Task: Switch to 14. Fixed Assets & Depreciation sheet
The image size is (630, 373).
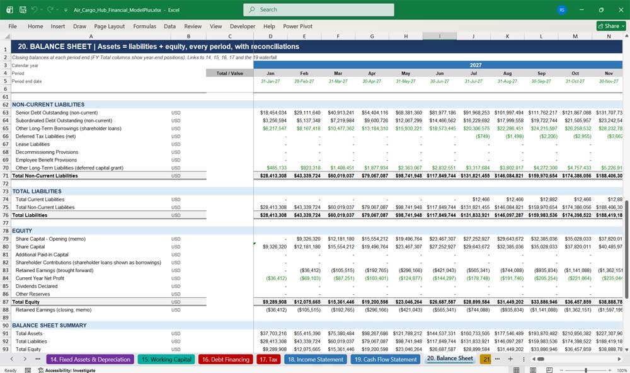Action: tap(90, 359)
